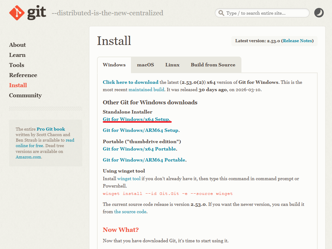Go to the Tools page
The width and height of the screenshot is (332, 249).
pyautogui.click(x=17, y=65)
